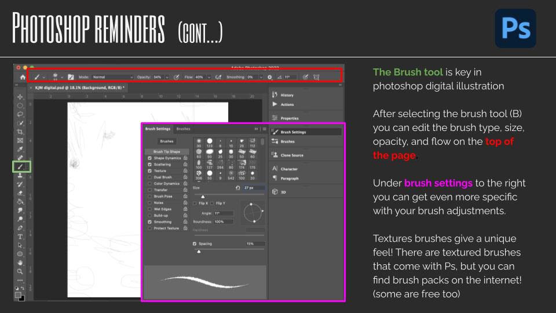The height and width of the screenshot is (313, 556).
Task: Select the Crop tool
Action: [20, 132]
